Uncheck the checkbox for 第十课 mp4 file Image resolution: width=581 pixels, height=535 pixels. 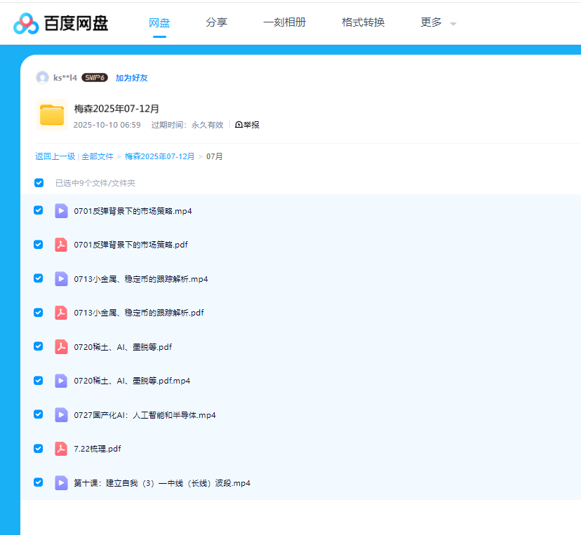click(39, 482)
